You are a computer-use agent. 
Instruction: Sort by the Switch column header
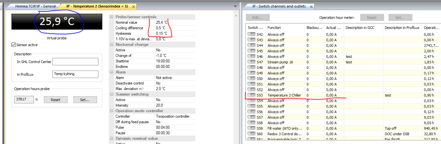[x=256, y=28]
